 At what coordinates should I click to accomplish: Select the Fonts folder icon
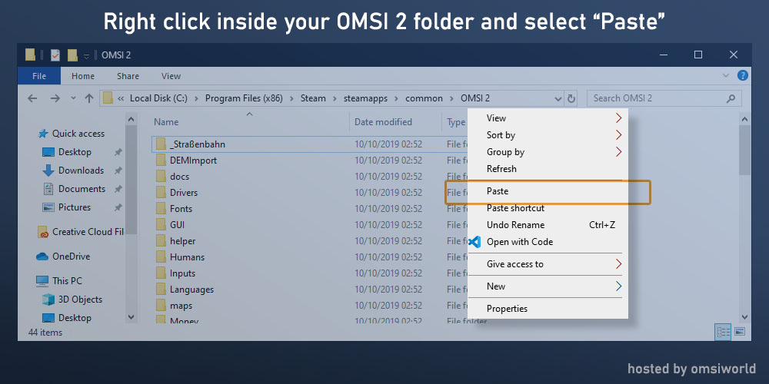[x=161, y=209]
